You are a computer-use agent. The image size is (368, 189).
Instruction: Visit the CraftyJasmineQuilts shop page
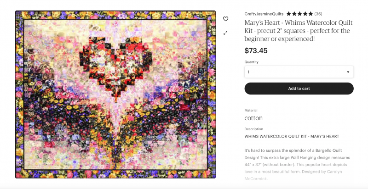(264, 14)
